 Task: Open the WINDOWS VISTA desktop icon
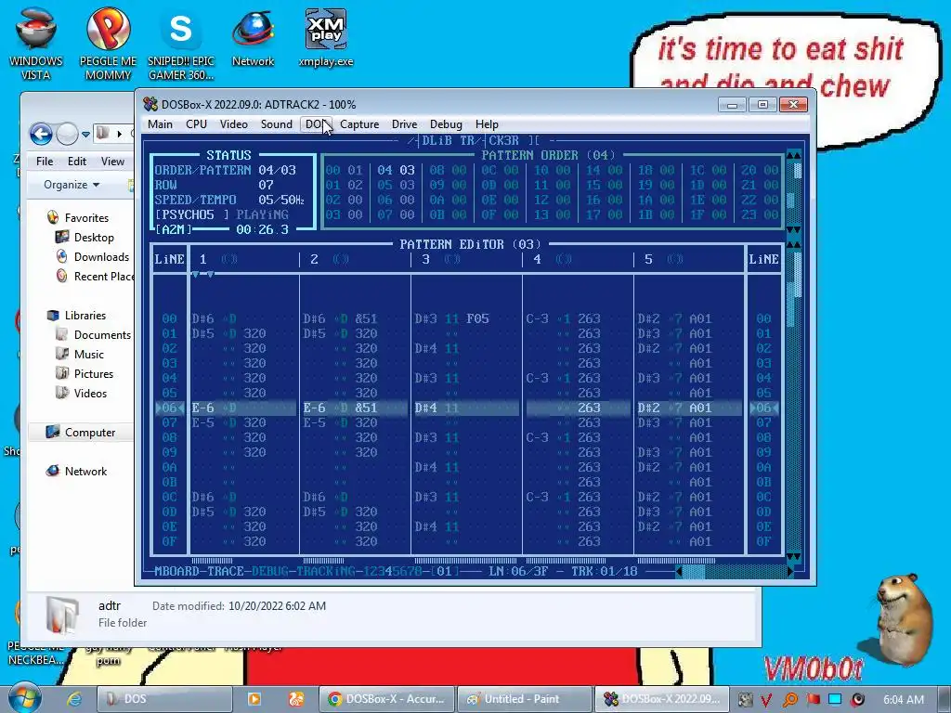tap(36, 44)
